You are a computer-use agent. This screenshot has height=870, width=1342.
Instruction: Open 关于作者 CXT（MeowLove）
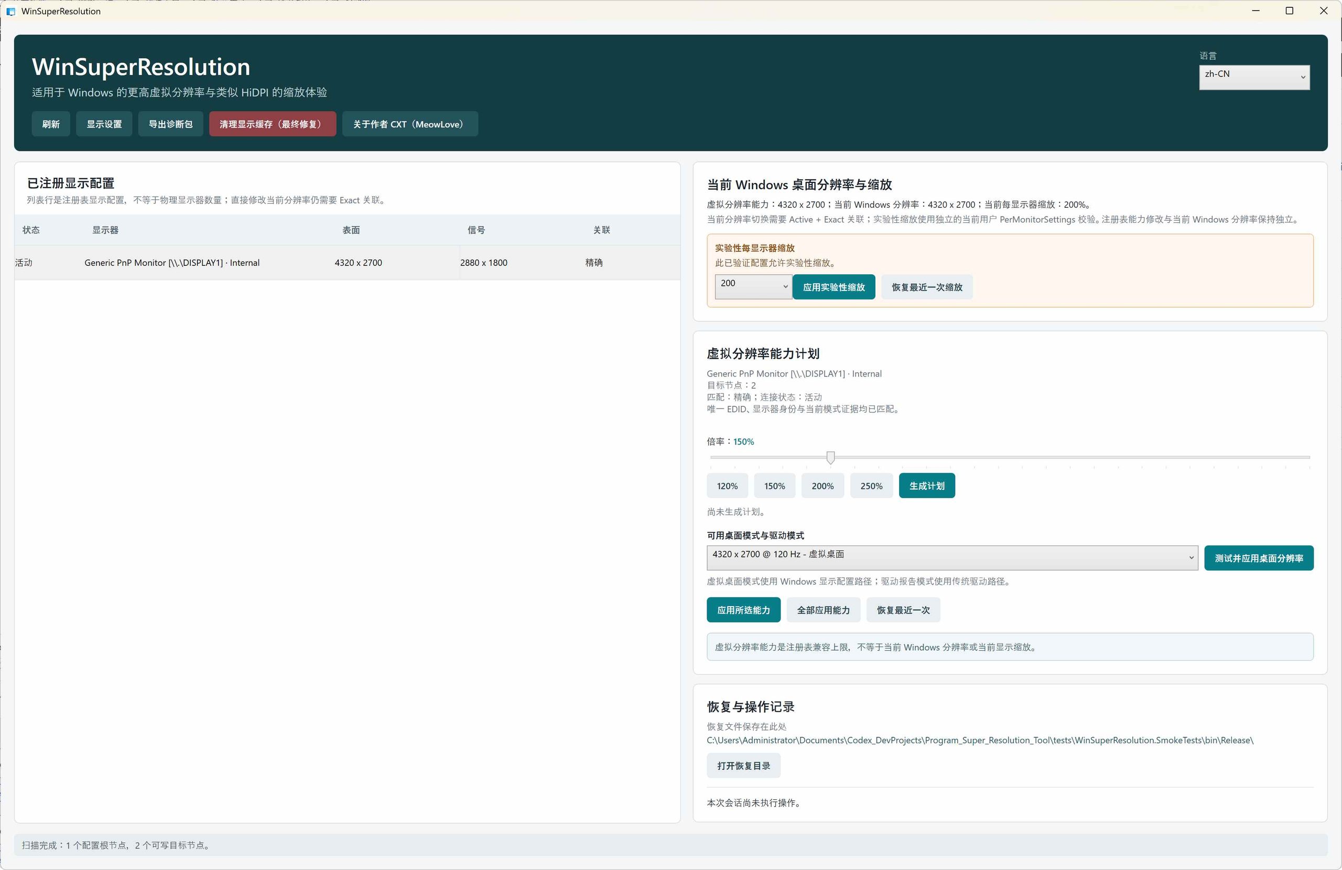click(x=410, y=124)
